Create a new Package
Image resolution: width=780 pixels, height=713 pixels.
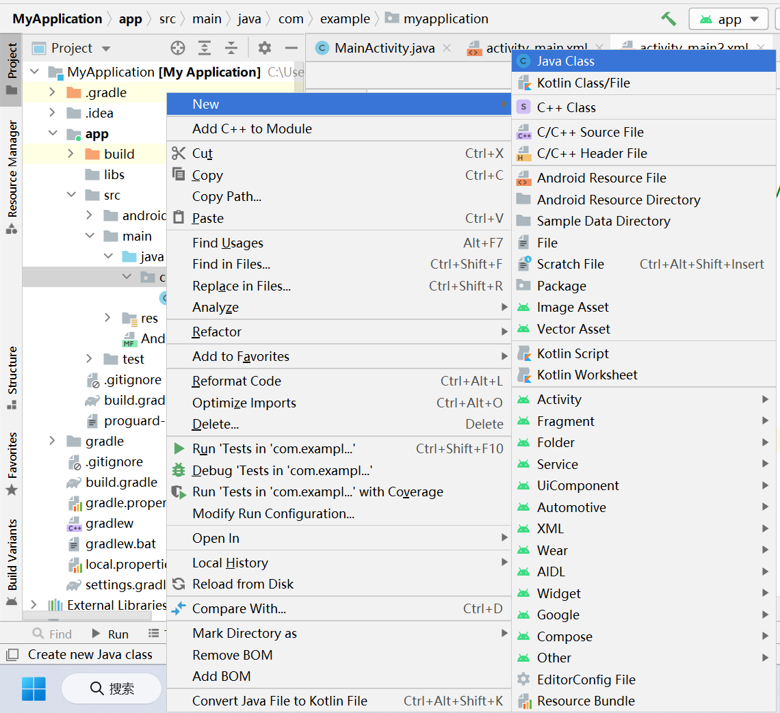point(644,286)
